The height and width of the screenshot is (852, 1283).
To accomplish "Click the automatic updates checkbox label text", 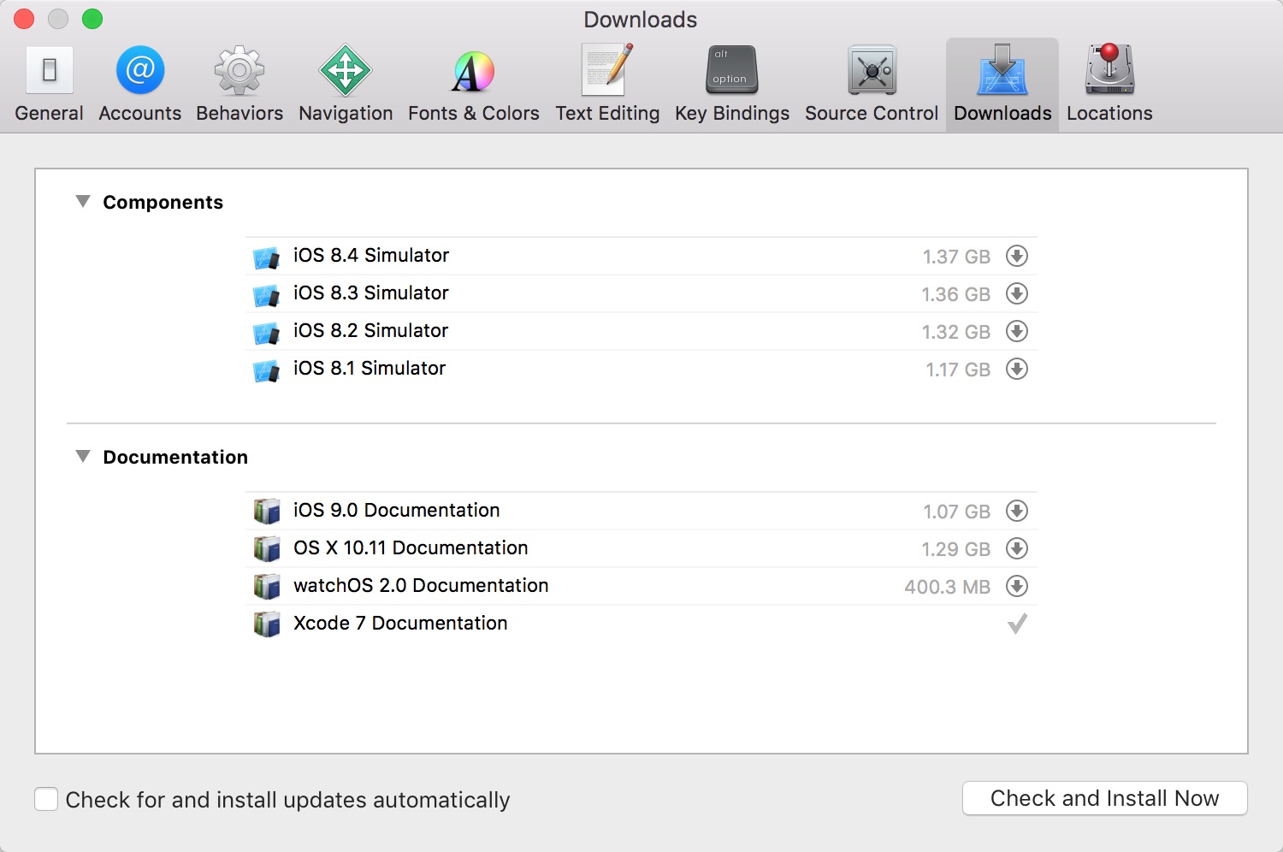I will point(287,800).
